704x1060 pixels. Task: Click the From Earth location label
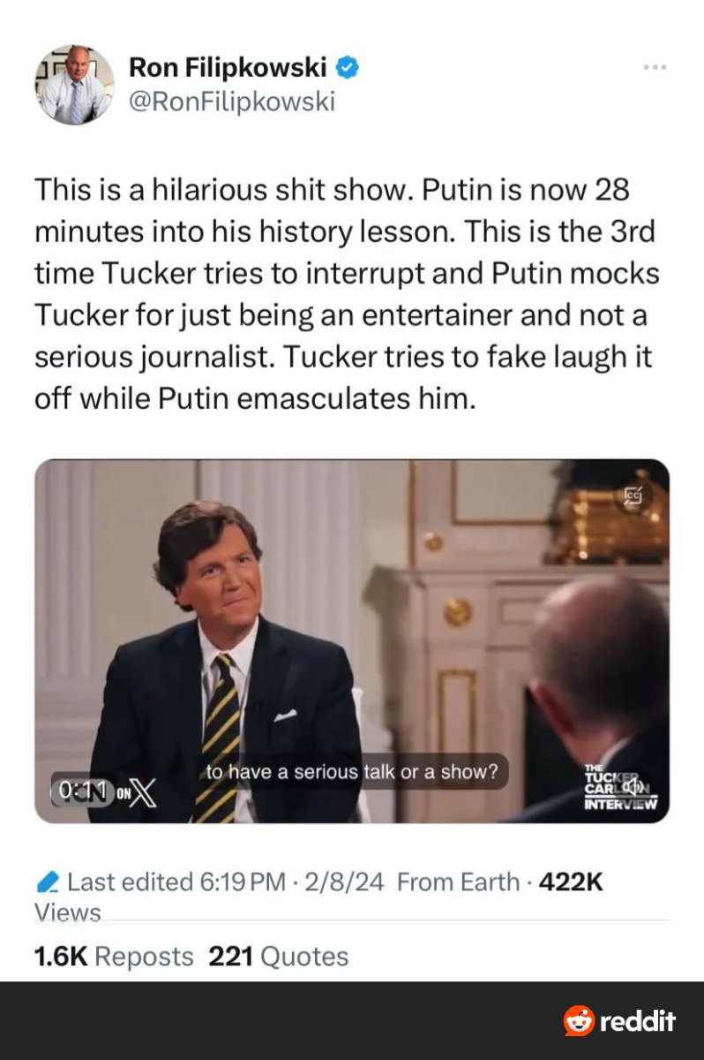click(x=458, y=882)
